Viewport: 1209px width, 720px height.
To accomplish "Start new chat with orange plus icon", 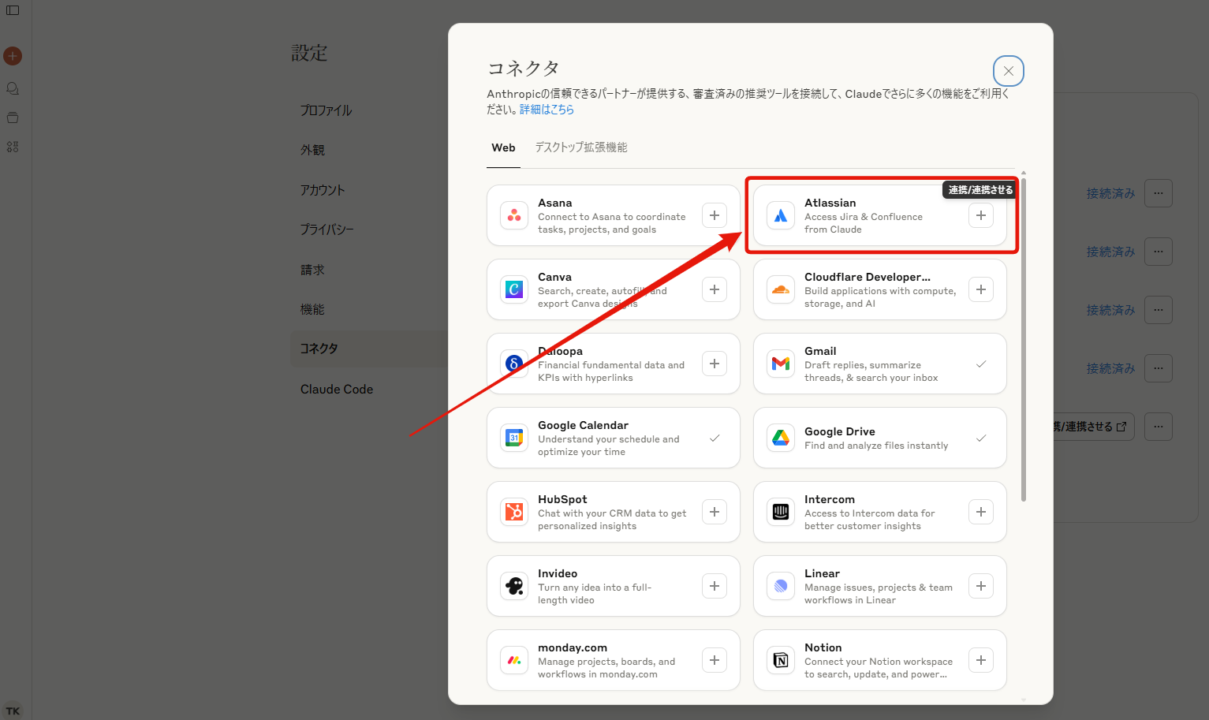I will [x=13, y=56].
